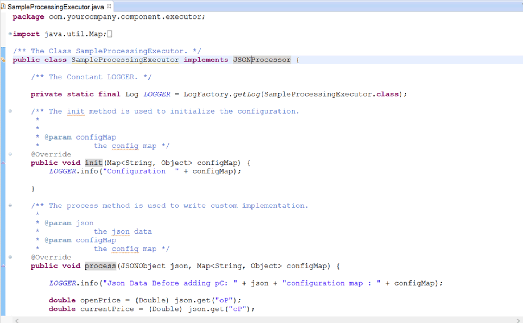Collapse the process method at its @Override
The image size is (523, 323).
10,257
